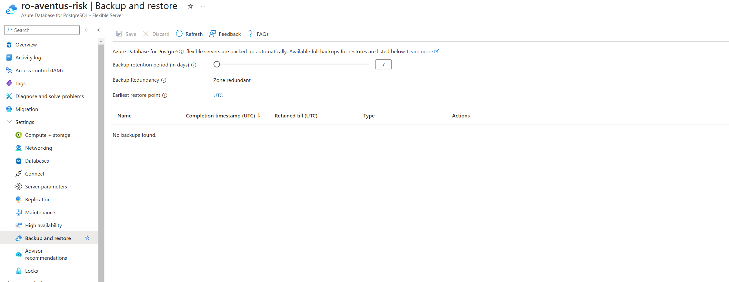Refresh the backups list
729x282 pixels.
click(x=189, y=34)
